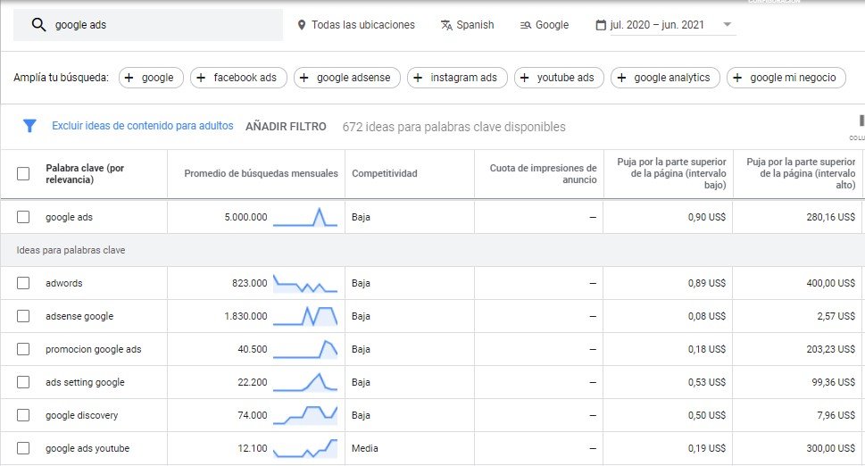Click the 0,53 US$ low bid value

pos(707,383)
